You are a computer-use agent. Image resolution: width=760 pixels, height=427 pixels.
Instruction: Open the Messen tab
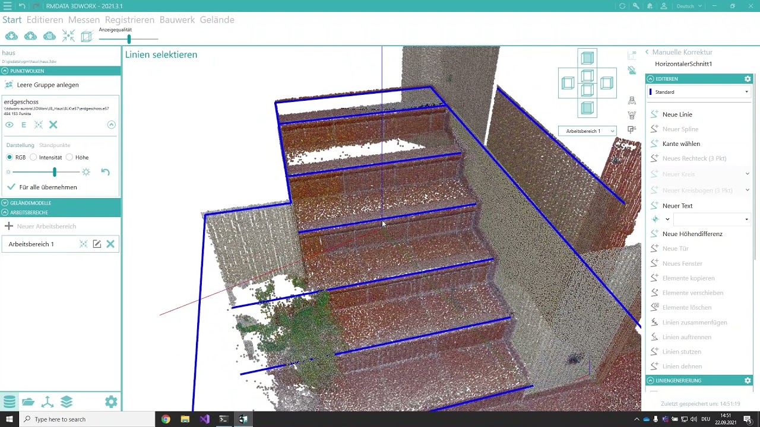coord(84,20)
